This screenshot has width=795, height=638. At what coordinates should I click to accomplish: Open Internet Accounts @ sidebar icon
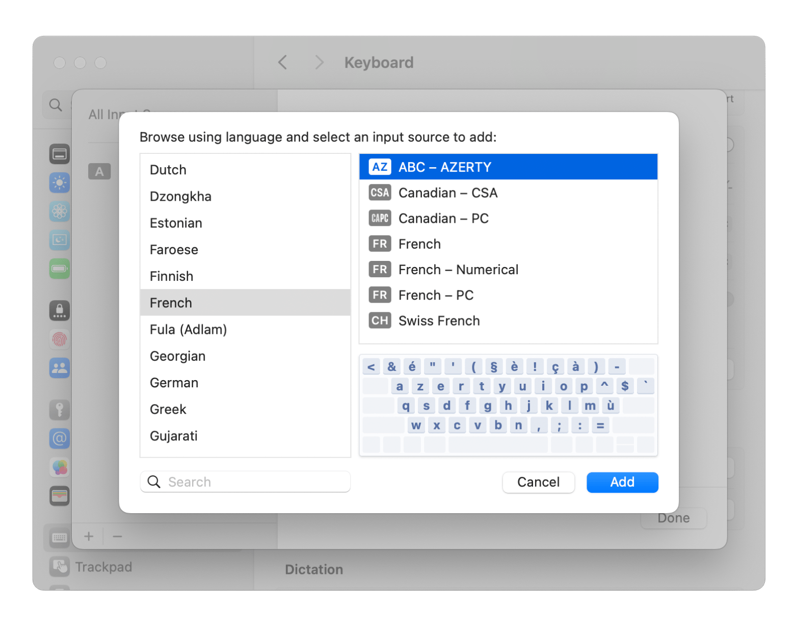[60, 438]
